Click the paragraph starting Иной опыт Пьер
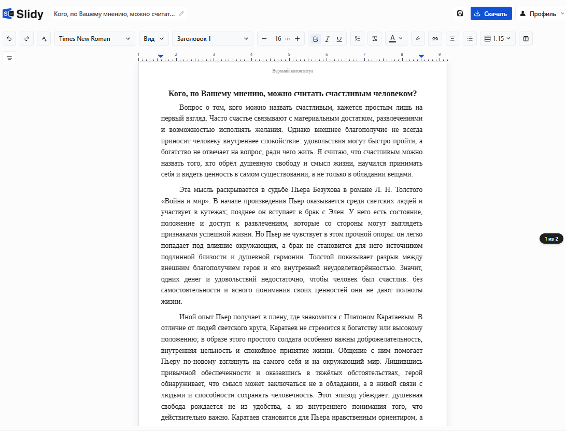Viewport: 566px width, 431px height. tap(292, 367)
